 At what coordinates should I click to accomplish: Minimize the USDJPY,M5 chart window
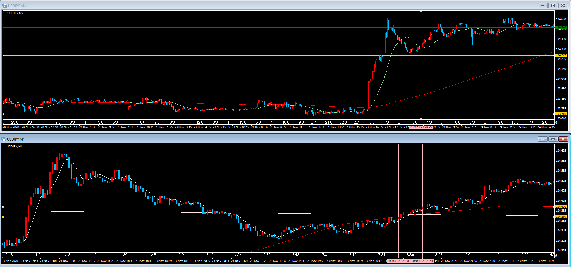(x=543, y=6)
